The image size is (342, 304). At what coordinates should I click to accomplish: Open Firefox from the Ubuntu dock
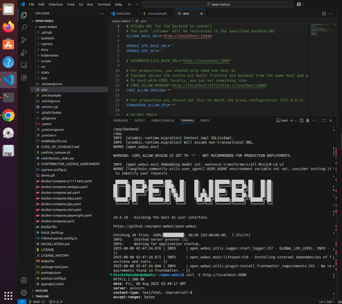click(8, 27)
